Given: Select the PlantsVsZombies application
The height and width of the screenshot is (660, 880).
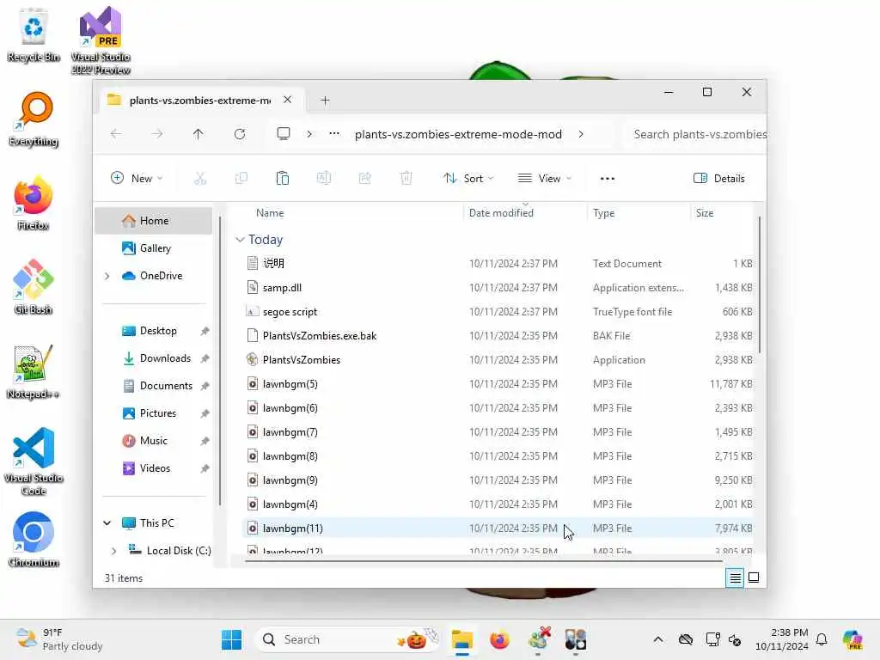Looking at the screenshot, I should 498,360.
